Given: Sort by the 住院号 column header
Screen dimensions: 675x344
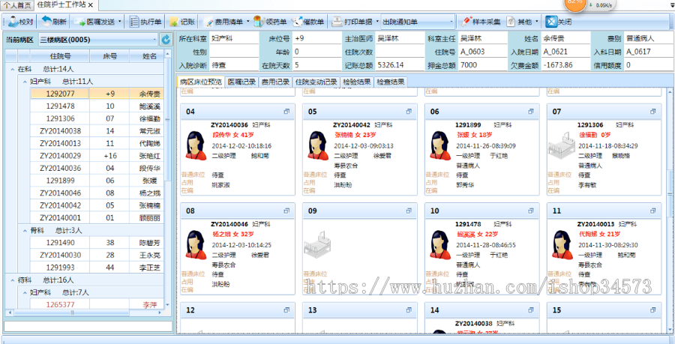Looking at the screenshot, I should pyautogui.click(x=60, y=56).
